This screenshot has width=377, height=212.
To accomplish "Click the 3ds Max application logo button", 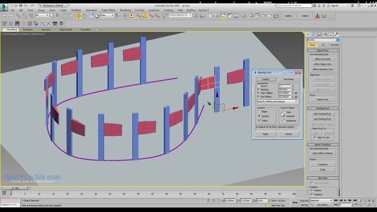I will 4,7.
